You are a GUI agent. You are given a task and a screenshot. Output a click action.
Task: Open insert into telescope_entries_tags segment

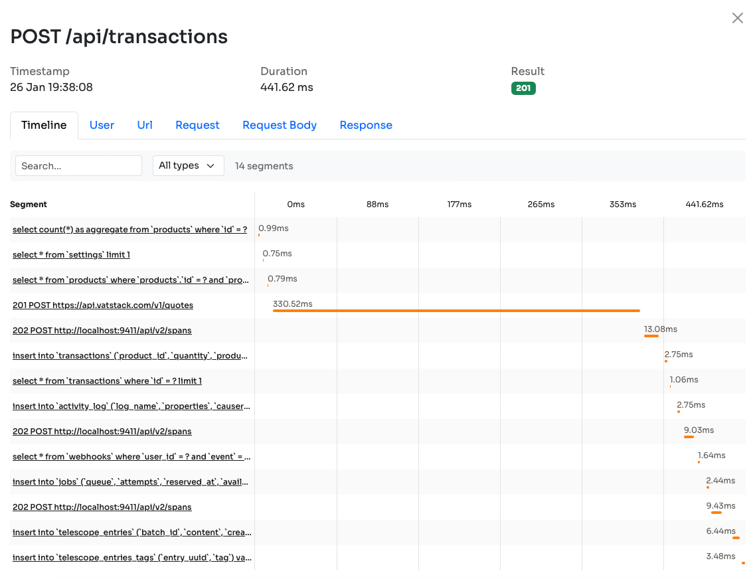click(132, 558)
